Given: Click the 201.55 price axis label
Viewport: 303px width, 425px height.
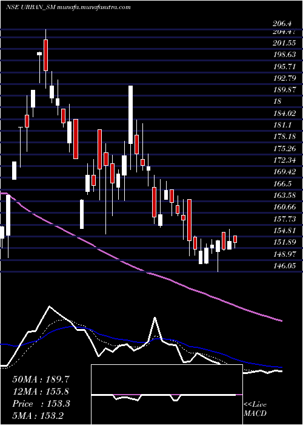Looking at the screenshot, I should click(284, 43).
